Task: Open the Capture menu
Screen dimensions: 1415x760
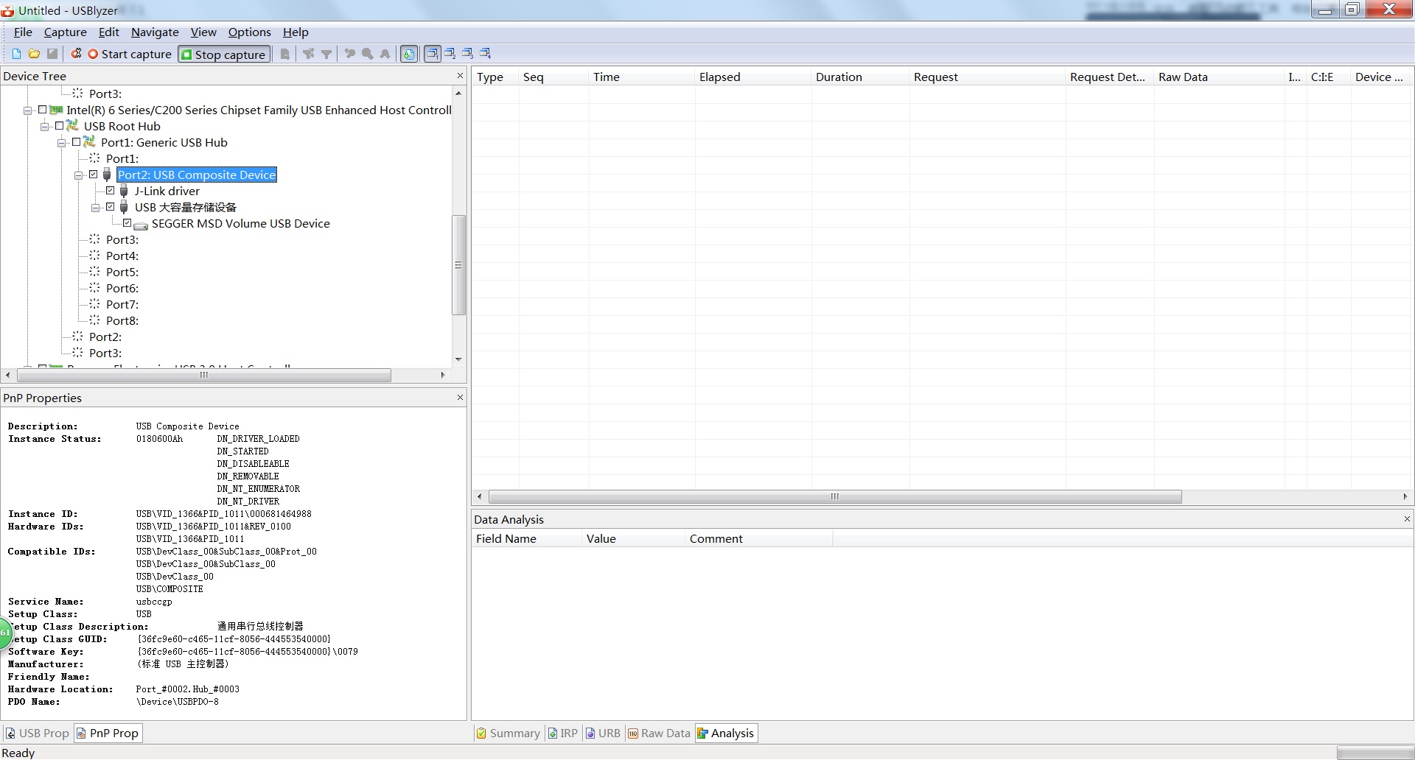Action: pyautogui.click(x=65, y=32)
